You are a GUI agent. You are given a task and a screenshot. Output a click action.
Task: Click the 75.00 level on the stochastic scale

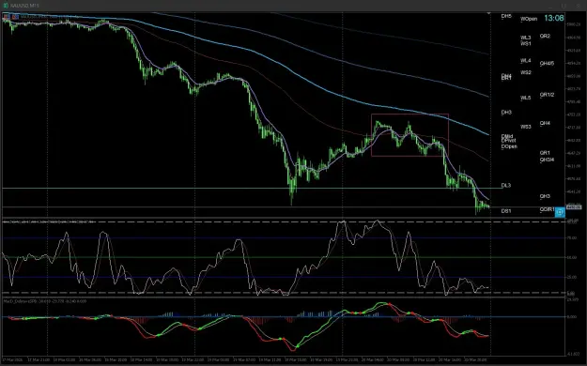(572, 237)
